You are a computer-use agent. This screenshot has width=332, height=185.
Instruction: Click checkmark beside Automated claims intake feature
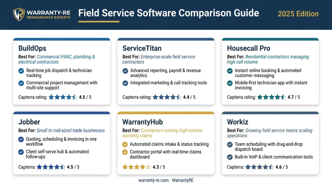[x=125, y=145]
